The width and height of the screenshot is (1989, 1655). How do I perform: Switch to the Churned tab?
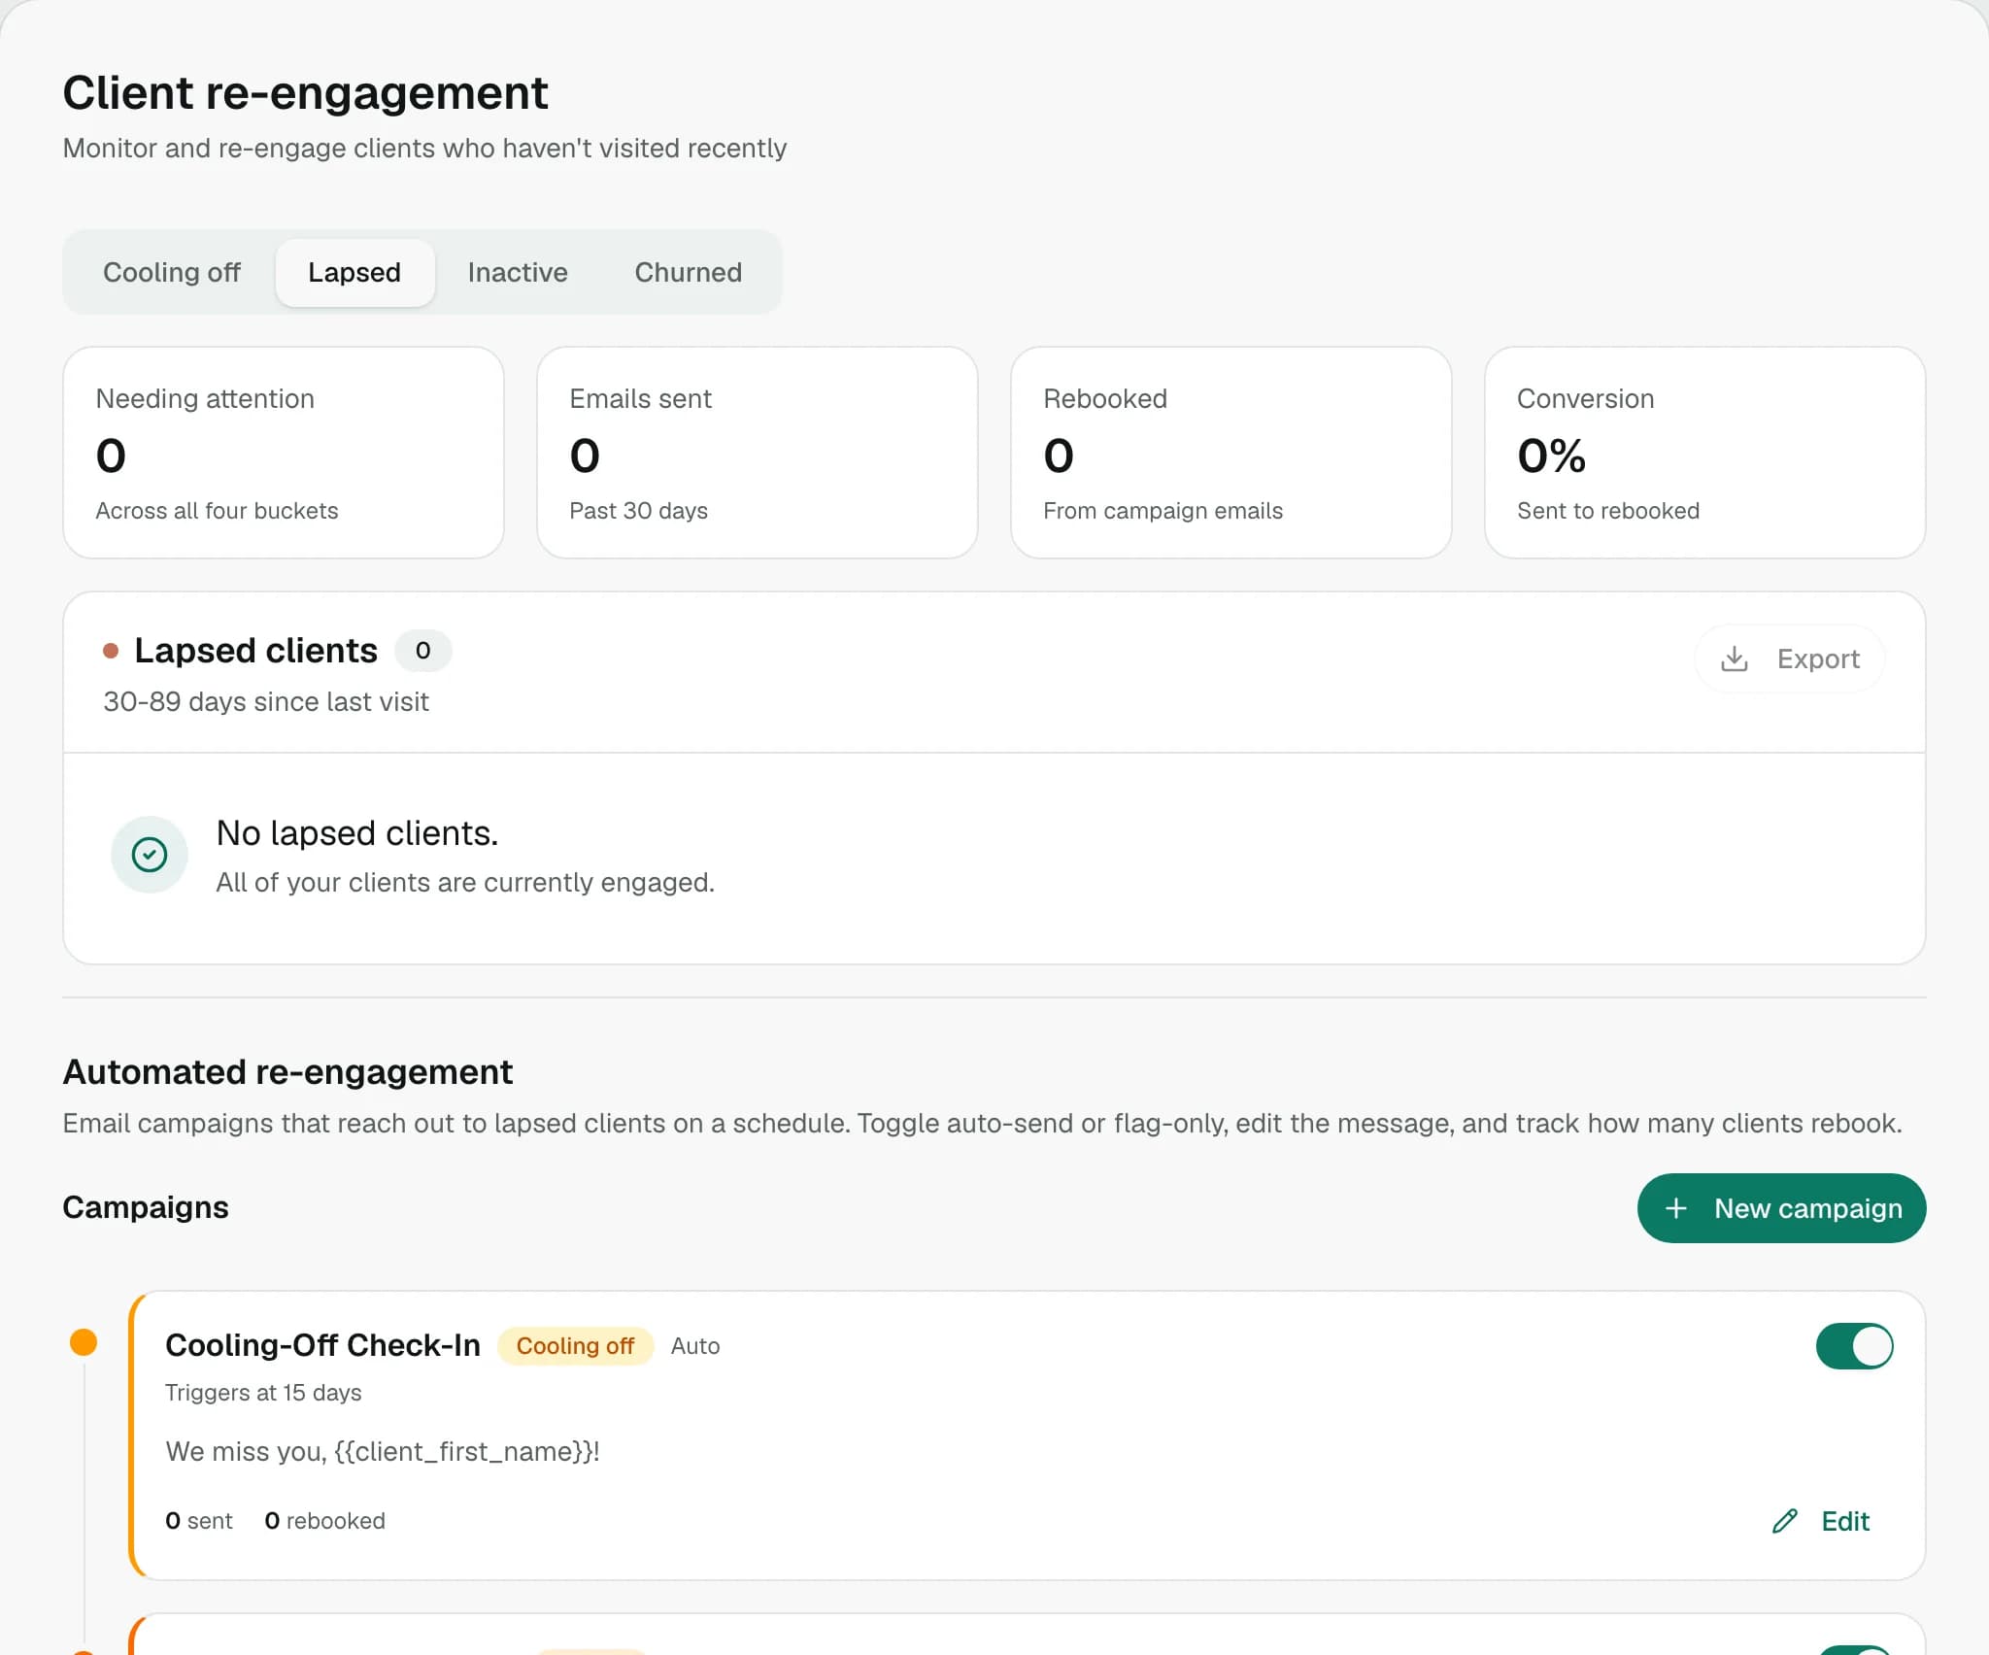[688, 272]
